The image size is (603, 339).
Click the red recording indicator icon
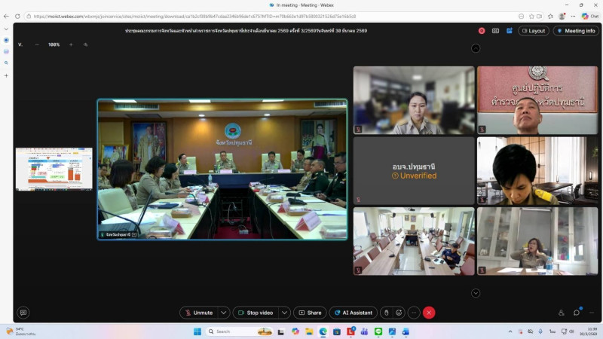pos(482,31)
